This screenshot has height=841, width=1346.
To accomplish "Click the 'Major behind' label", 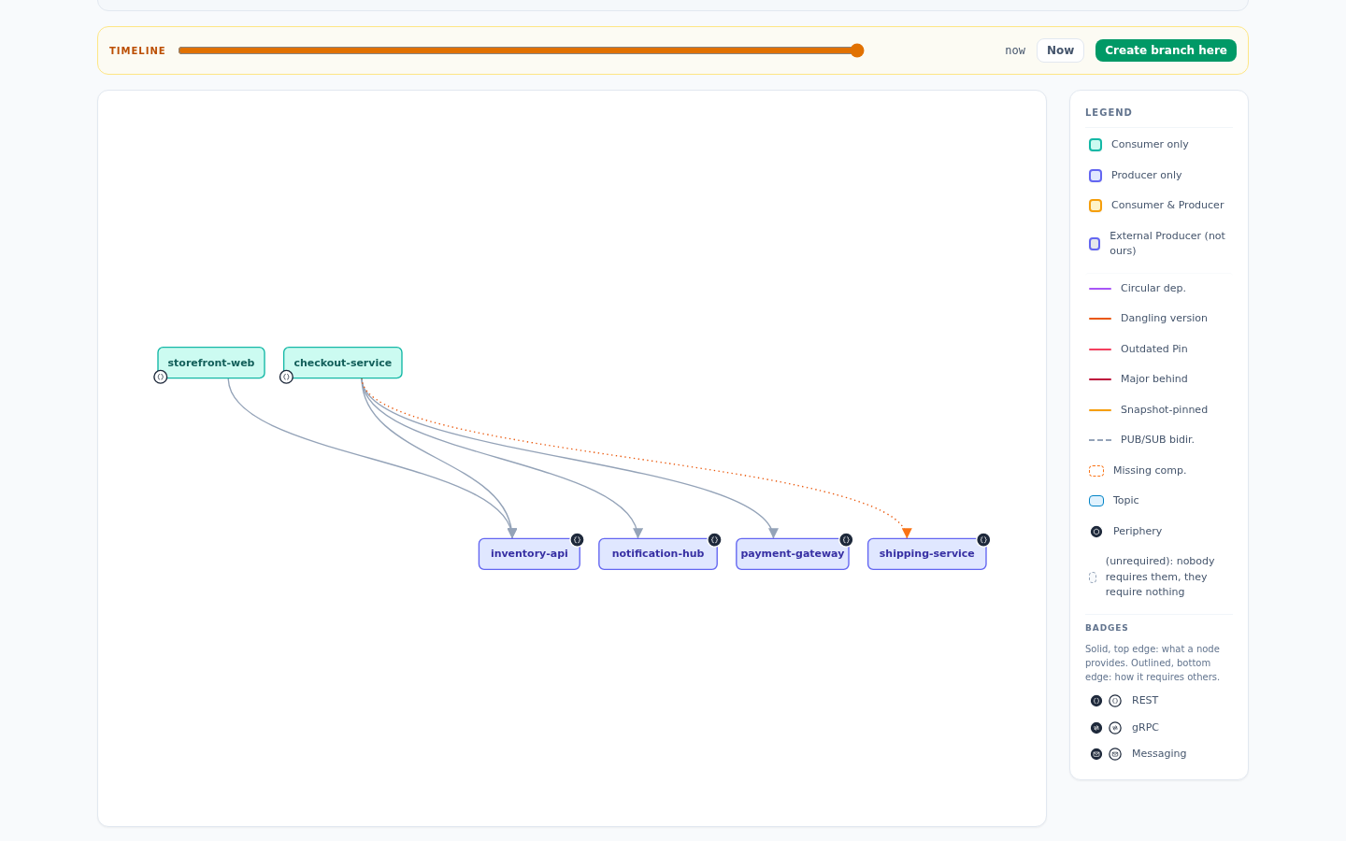I will [1154, 378].
